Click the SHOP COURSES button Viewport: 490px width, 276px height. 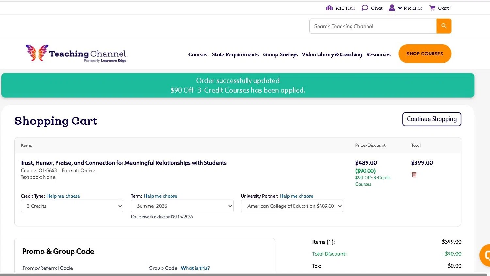[x=425, y=54]
